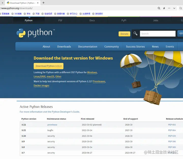The height and width of the screenshot is (159, 183).
Task: Open PEP 596 release schedule
Action: (172, 142)
